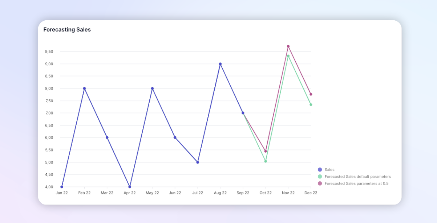Image resolution: width=437 pixels, height=223 pixels.
Task: Click the 'May 22' x-axis label
Action: (x=152, y=193)
